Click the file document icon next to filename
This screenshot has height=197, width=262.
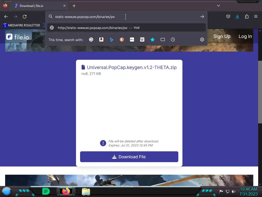(83, 67)
